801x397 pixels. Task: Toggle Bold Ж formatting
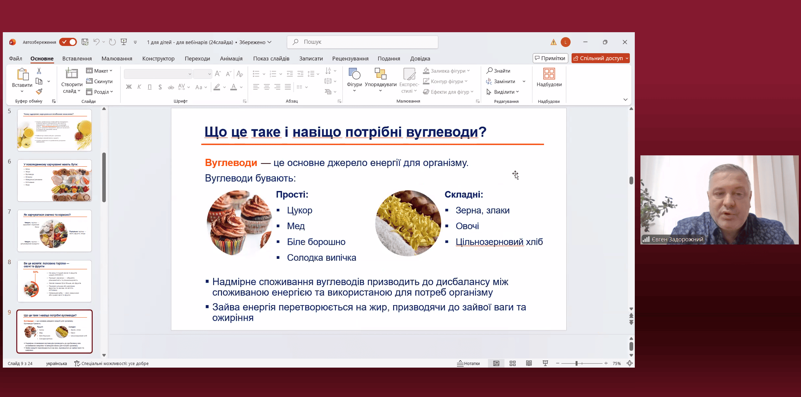click(x=129, y=87)
